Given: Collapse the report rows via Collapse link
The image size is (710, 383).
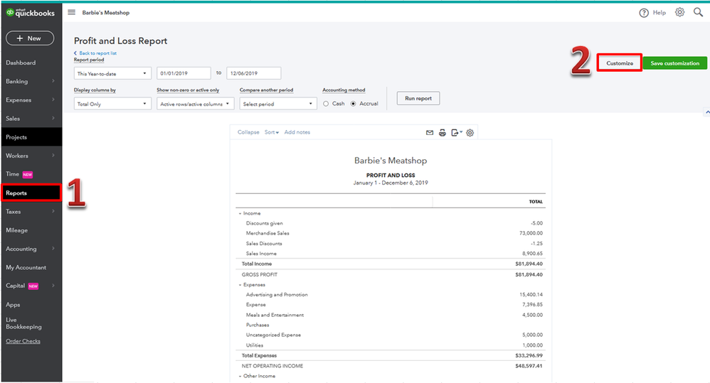Looking at the screenshot, I should [x=248, y=132].
